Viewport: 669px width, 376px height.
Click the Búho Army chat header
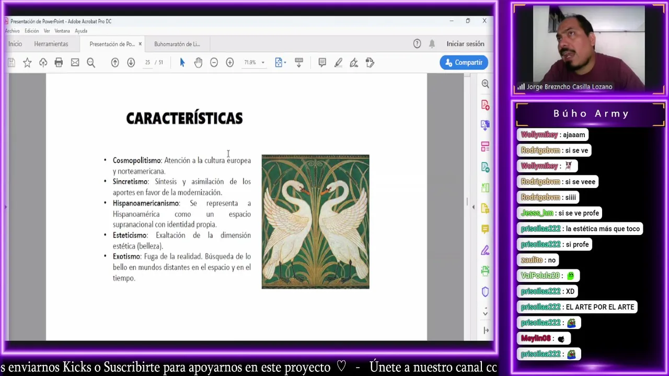pyautogui.click(x=591, y=113)
